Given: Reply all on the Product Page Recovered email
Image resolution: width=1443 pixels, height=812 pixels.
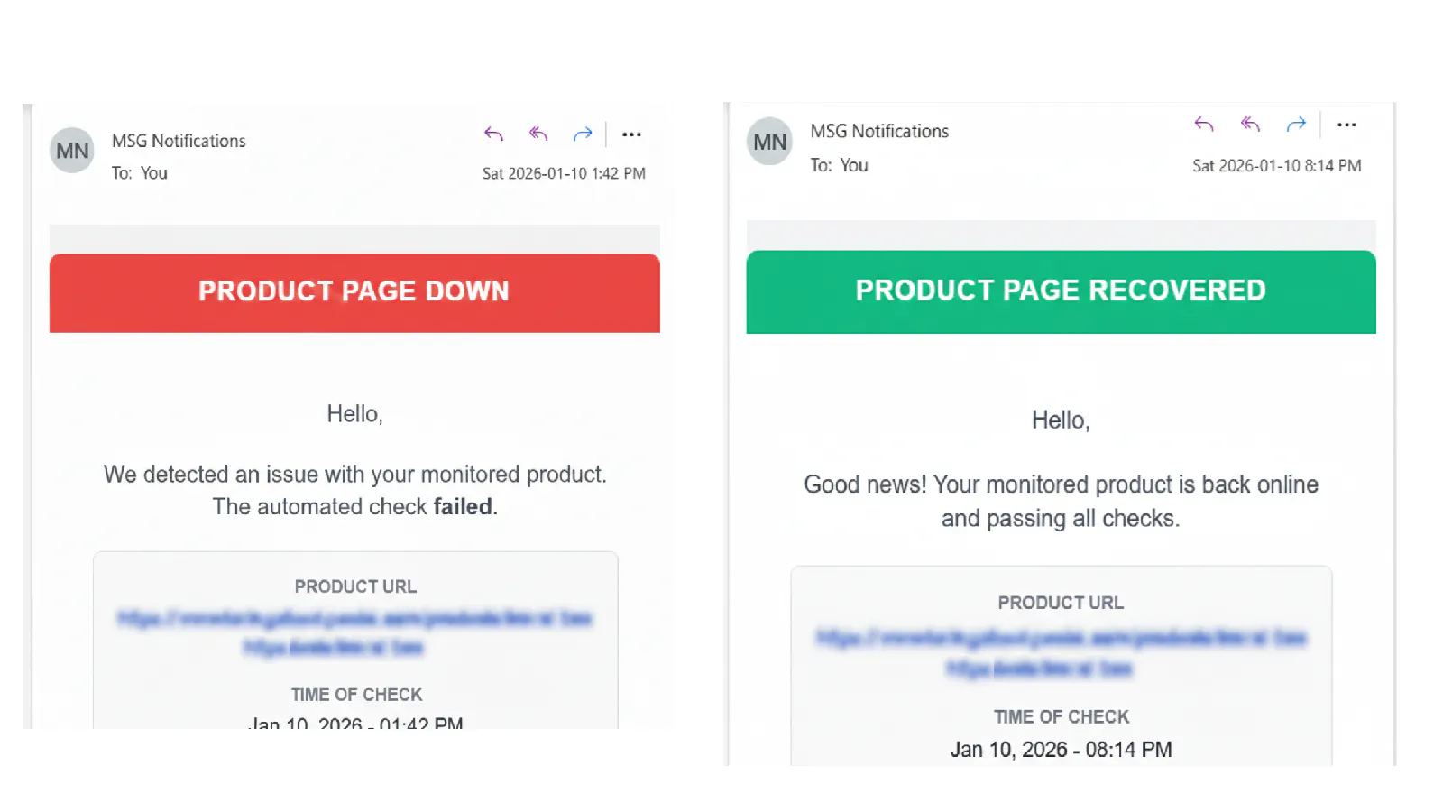Looking at the screenshot, I should [x=1250, y=125].
